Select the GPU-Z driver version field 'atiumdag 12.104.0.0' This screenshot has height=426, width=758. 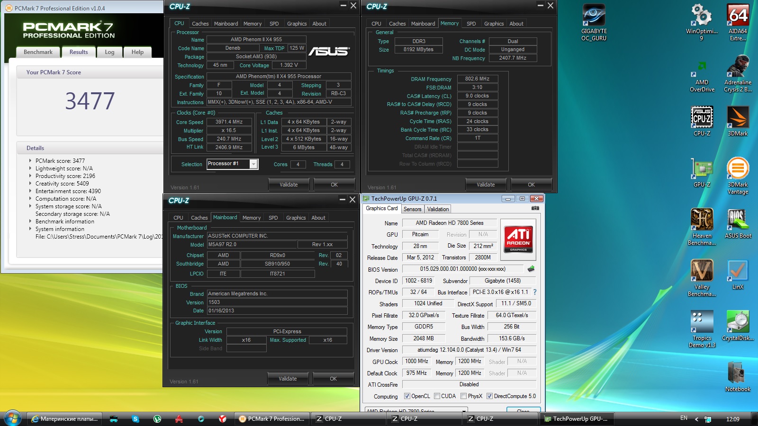tap(469, 350)
